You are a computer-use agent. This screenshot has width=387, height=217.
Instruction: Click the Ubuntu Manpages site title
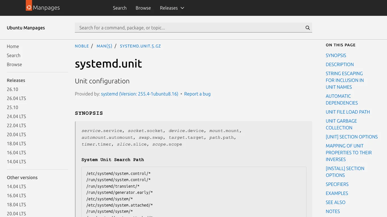click(26, 28)
